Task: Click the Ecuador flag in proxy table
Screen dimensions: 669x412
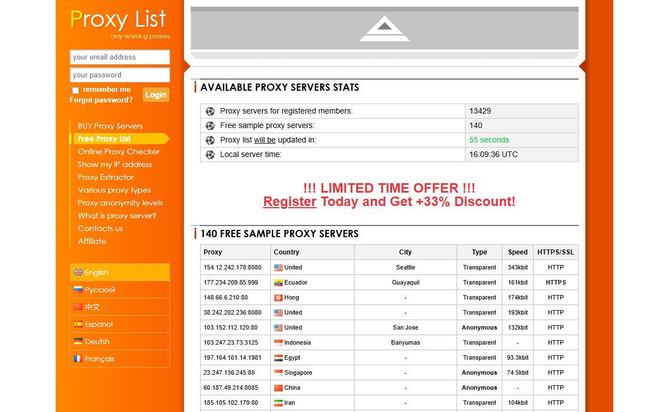Action: [278, 282]
